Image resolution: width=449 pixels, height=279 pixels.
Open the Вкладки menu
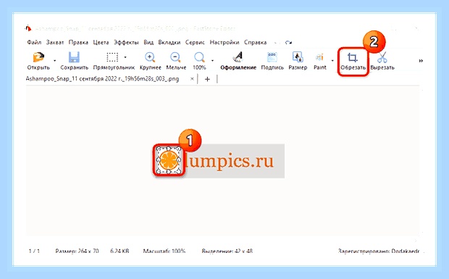click(169, 43)
